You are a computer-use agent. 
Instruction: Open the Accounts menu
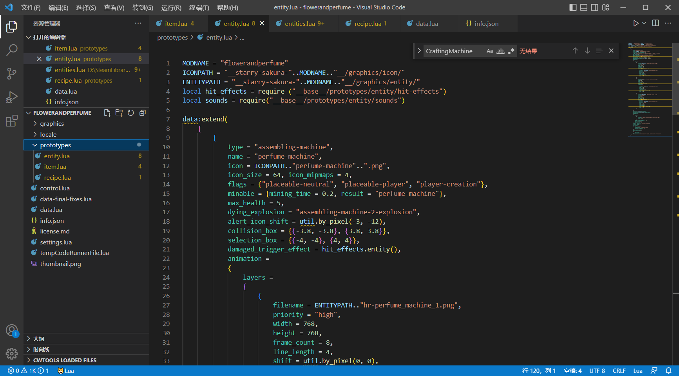[x=12, y=331]
